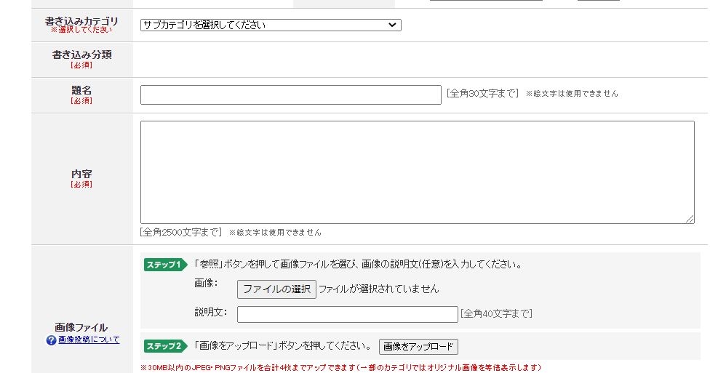Click the 内容 label text

pos(81,174)
